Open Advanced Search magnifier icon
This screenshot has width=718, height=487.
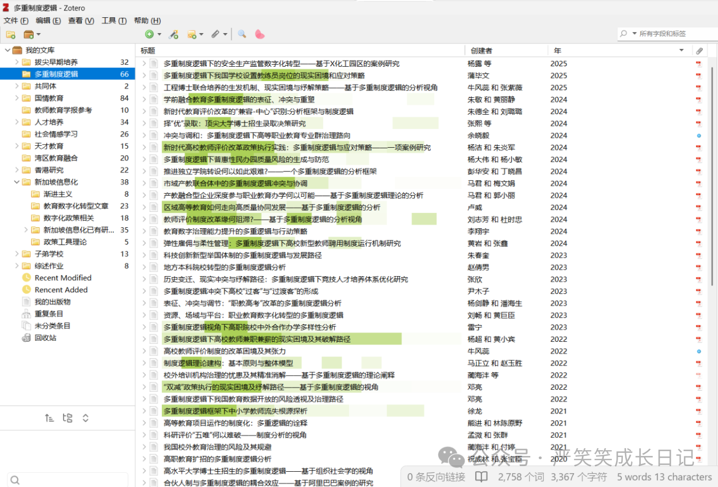[242, 34]
